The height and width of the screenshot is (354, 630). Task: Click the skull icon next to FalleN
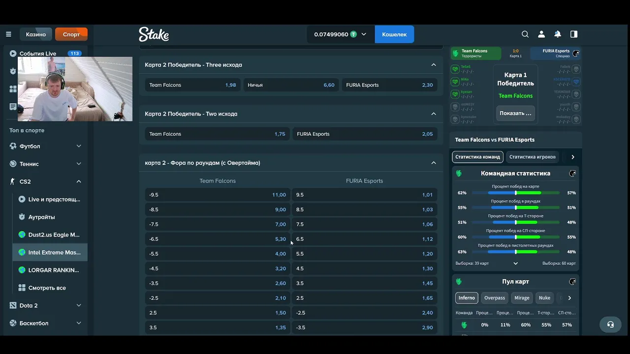pos(576,69)
